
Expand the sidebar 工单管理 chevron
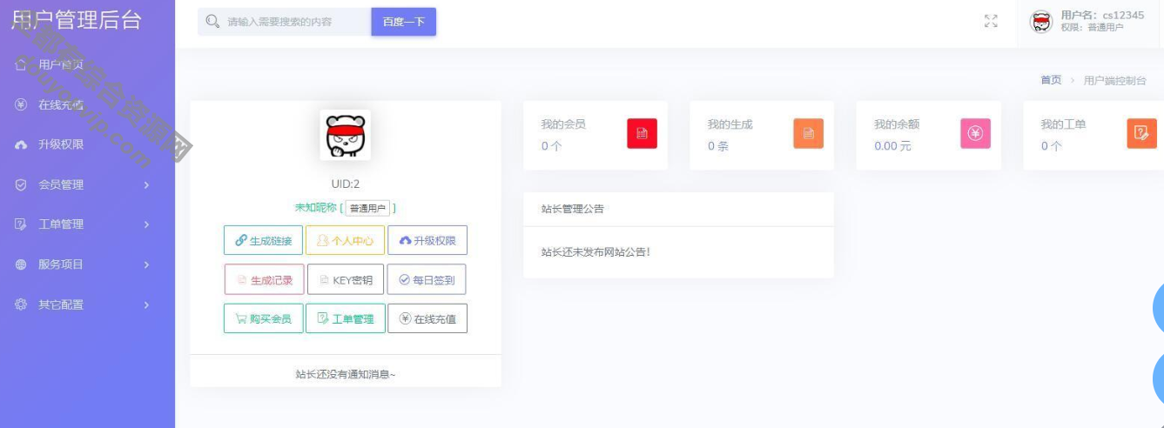click(146, 224)
